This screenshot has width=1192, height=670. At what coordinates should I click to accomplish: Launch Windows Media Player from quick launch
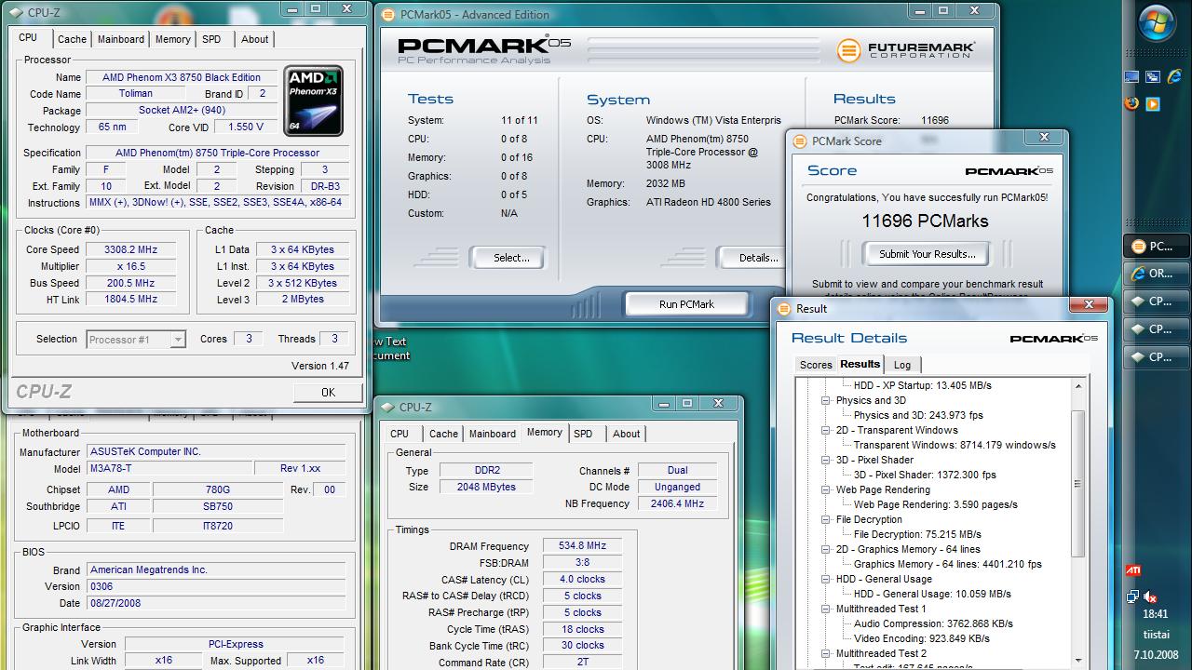[1153, 103]
